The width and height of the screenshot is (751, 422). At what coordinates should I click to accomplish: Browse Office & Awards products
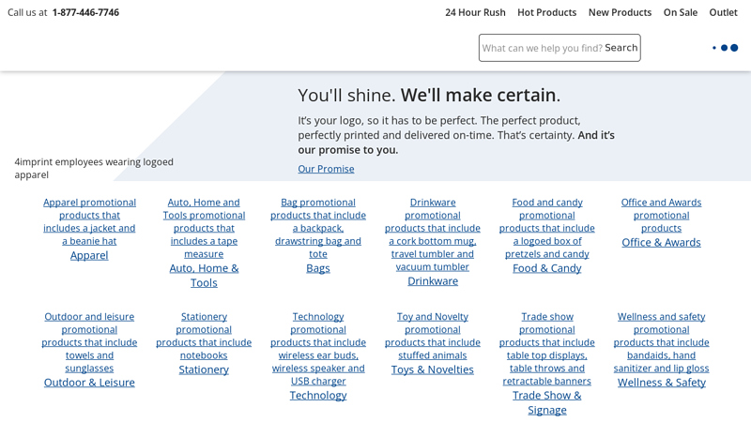(x=661, y=242)
